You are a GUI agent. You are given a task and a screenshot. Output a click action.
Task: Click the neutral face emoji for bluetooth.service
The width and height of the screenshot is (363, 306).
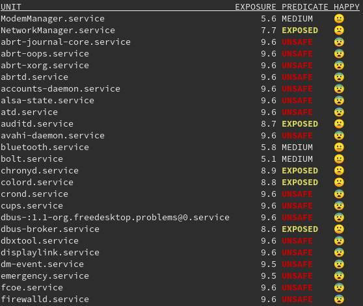coord(339,147)
